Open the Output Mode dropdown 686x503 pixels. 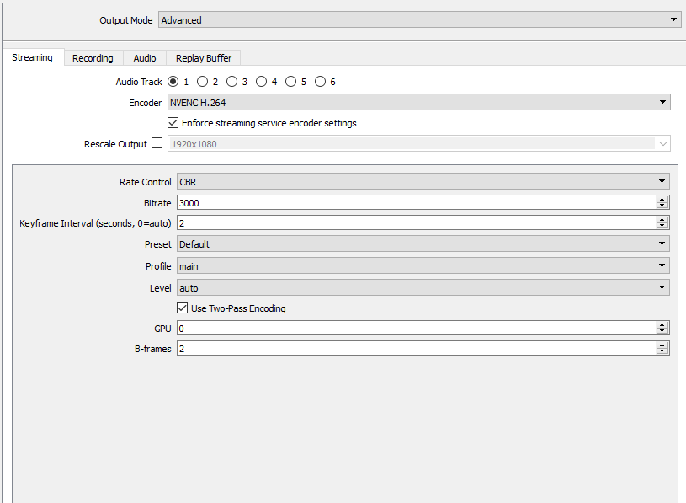[419, 19]
